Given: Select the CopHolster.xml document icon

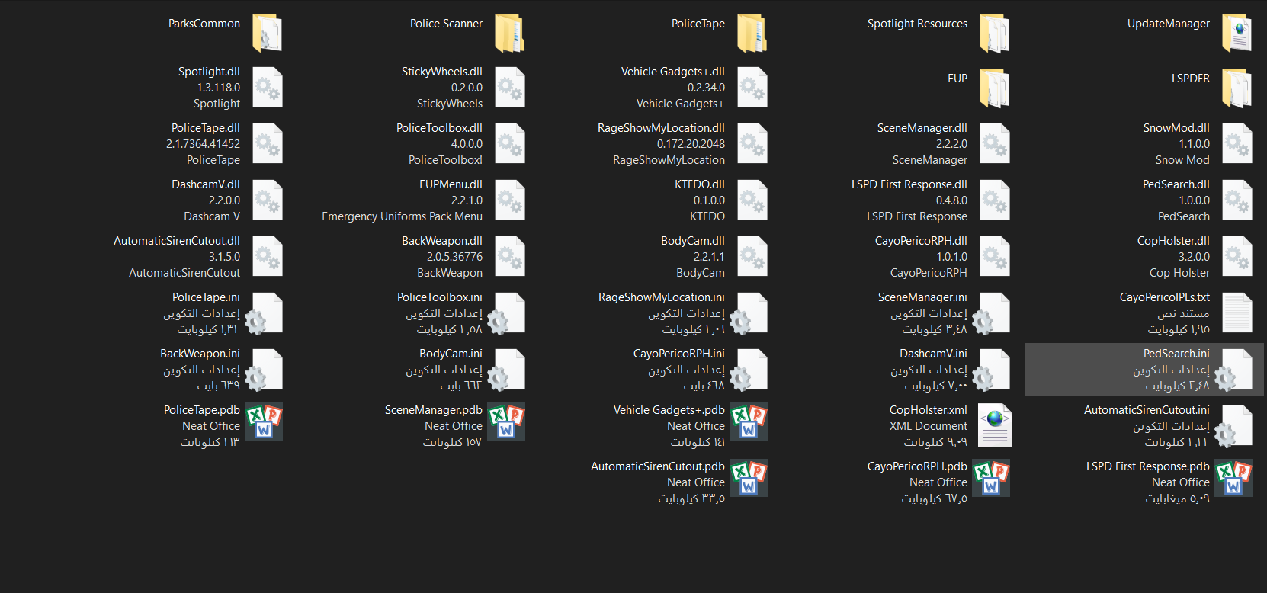Looking at the screenshot, I should 994,425.
